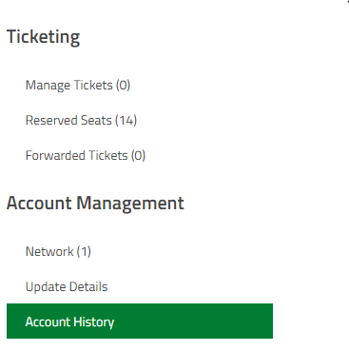Open Manage Tickets (0) link
This screenshot has height=351, width=349.
click(x=78, y=86)
